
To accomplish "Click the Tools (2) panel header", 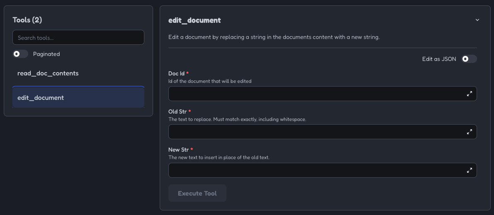I will point(27,20).
